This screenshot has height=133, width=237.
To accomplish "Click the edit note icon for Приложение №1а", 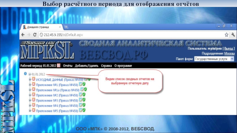I will pyautogui.click(x=82, y=90).
